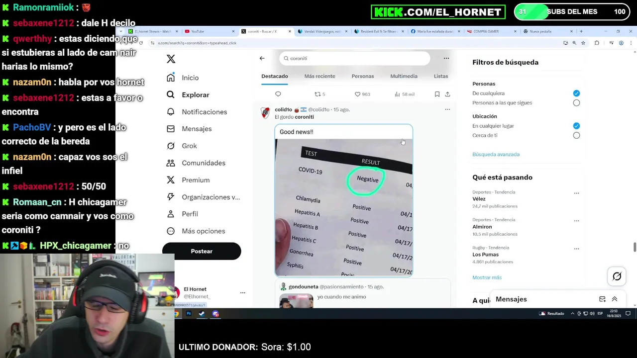
Task: Open colid1o post more options
Action: (447, 109)
